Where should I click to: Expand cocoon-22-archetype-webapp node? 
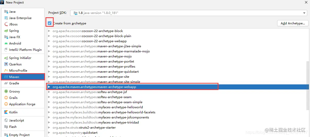[49, 41]
